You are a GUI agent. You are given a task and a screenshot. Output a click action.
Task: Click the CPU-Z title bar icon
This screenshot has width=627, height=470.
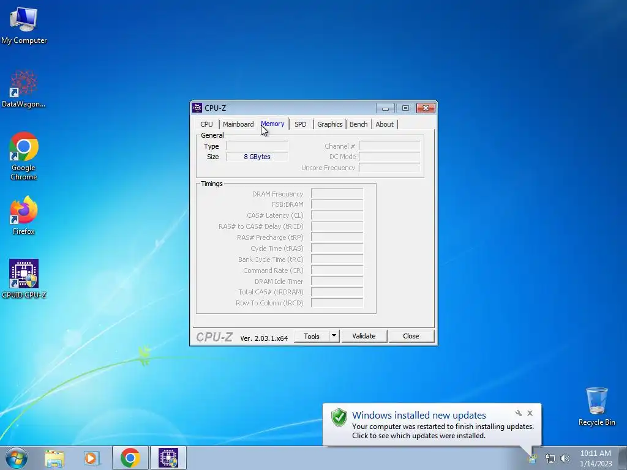pyautogui.click(x=197, y=108)
